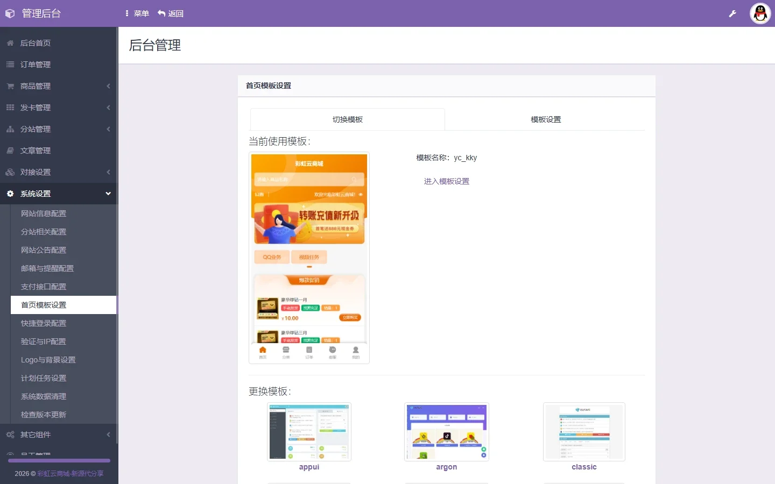Click the 商品管理 cart icon
The width and height of the screenshot is (775, 484).
[10, 86]
